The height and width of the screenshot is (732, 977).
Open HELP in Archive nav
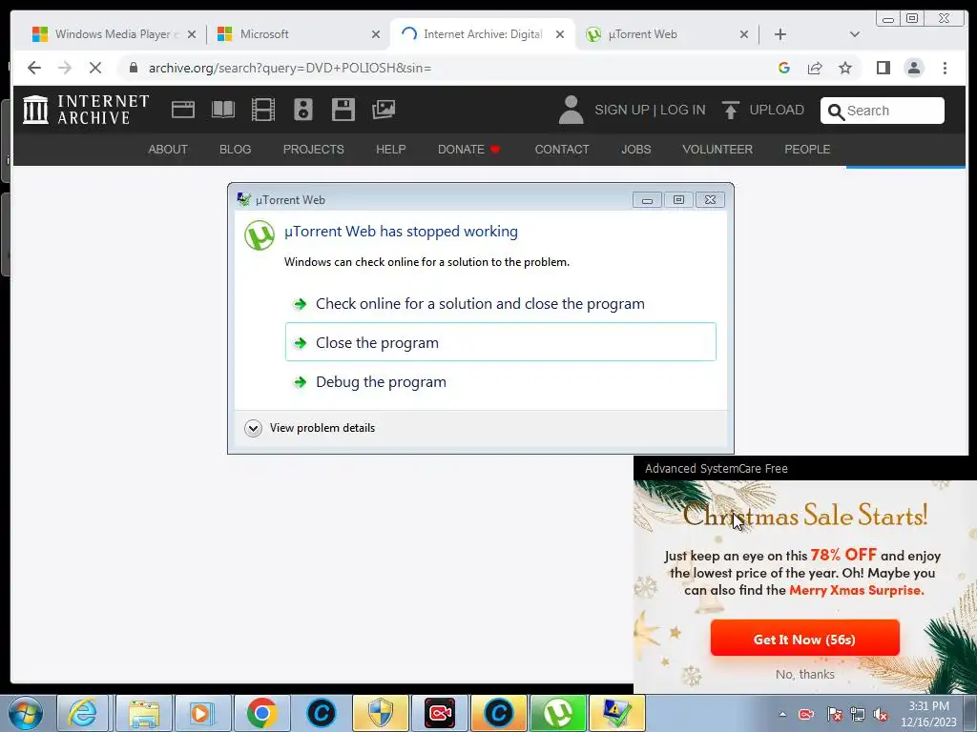click(390, 150)
